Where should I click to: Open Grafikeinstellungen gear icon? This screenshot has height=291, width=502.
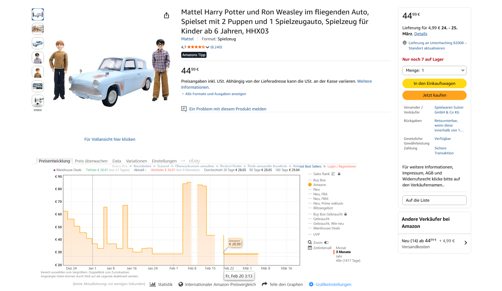pos(311,284)
